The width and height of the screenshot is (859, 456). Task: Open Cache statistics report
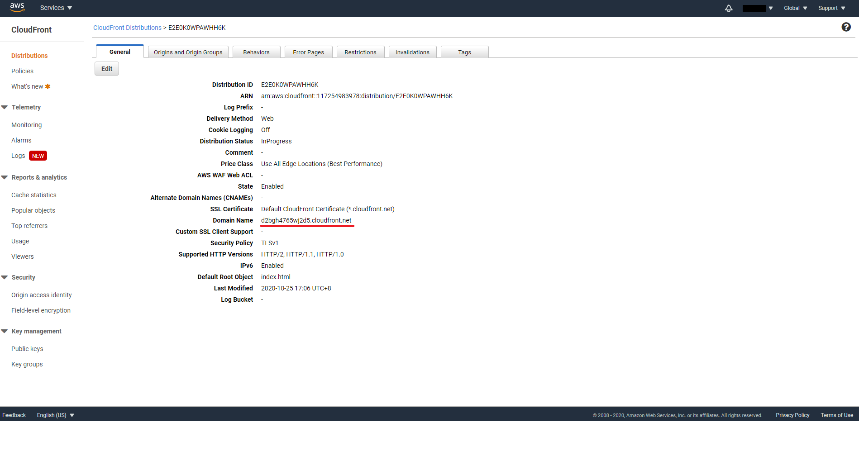tap(34, 195)
